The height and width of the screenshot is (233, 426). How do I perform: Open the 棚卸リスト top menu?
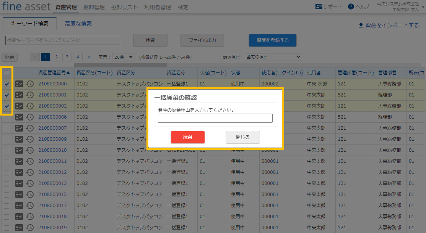pos(124,7)
